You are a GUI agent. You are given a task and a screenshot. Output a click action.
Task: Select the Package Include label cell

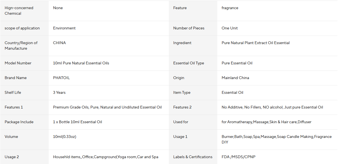coord(24,122)
